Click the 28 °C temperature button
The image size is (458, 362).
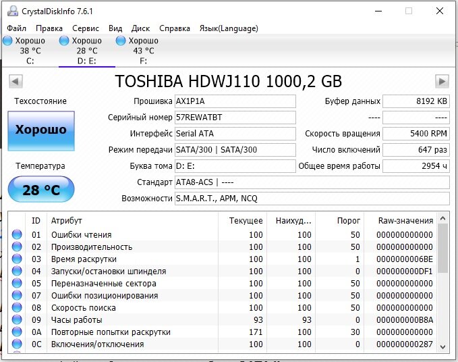[x=41, y=189]
